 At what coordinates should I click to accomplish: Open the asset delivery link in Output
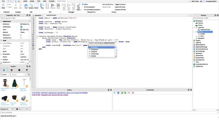point(70,93)
